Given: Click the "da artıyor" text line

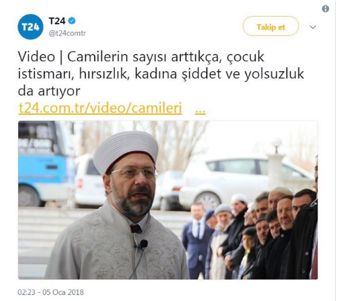Looking at the screenshot, I should coord(49,91).
